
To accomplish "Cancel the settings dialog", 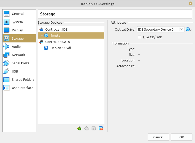I will [158, 137].
